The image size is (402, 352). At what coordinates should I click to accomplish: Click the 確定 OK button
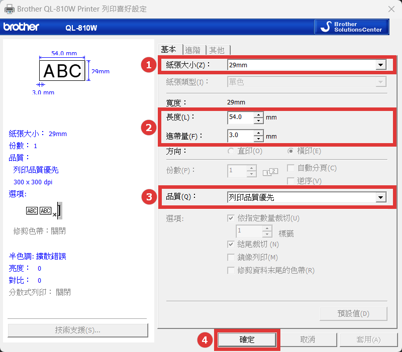(247, 340)
